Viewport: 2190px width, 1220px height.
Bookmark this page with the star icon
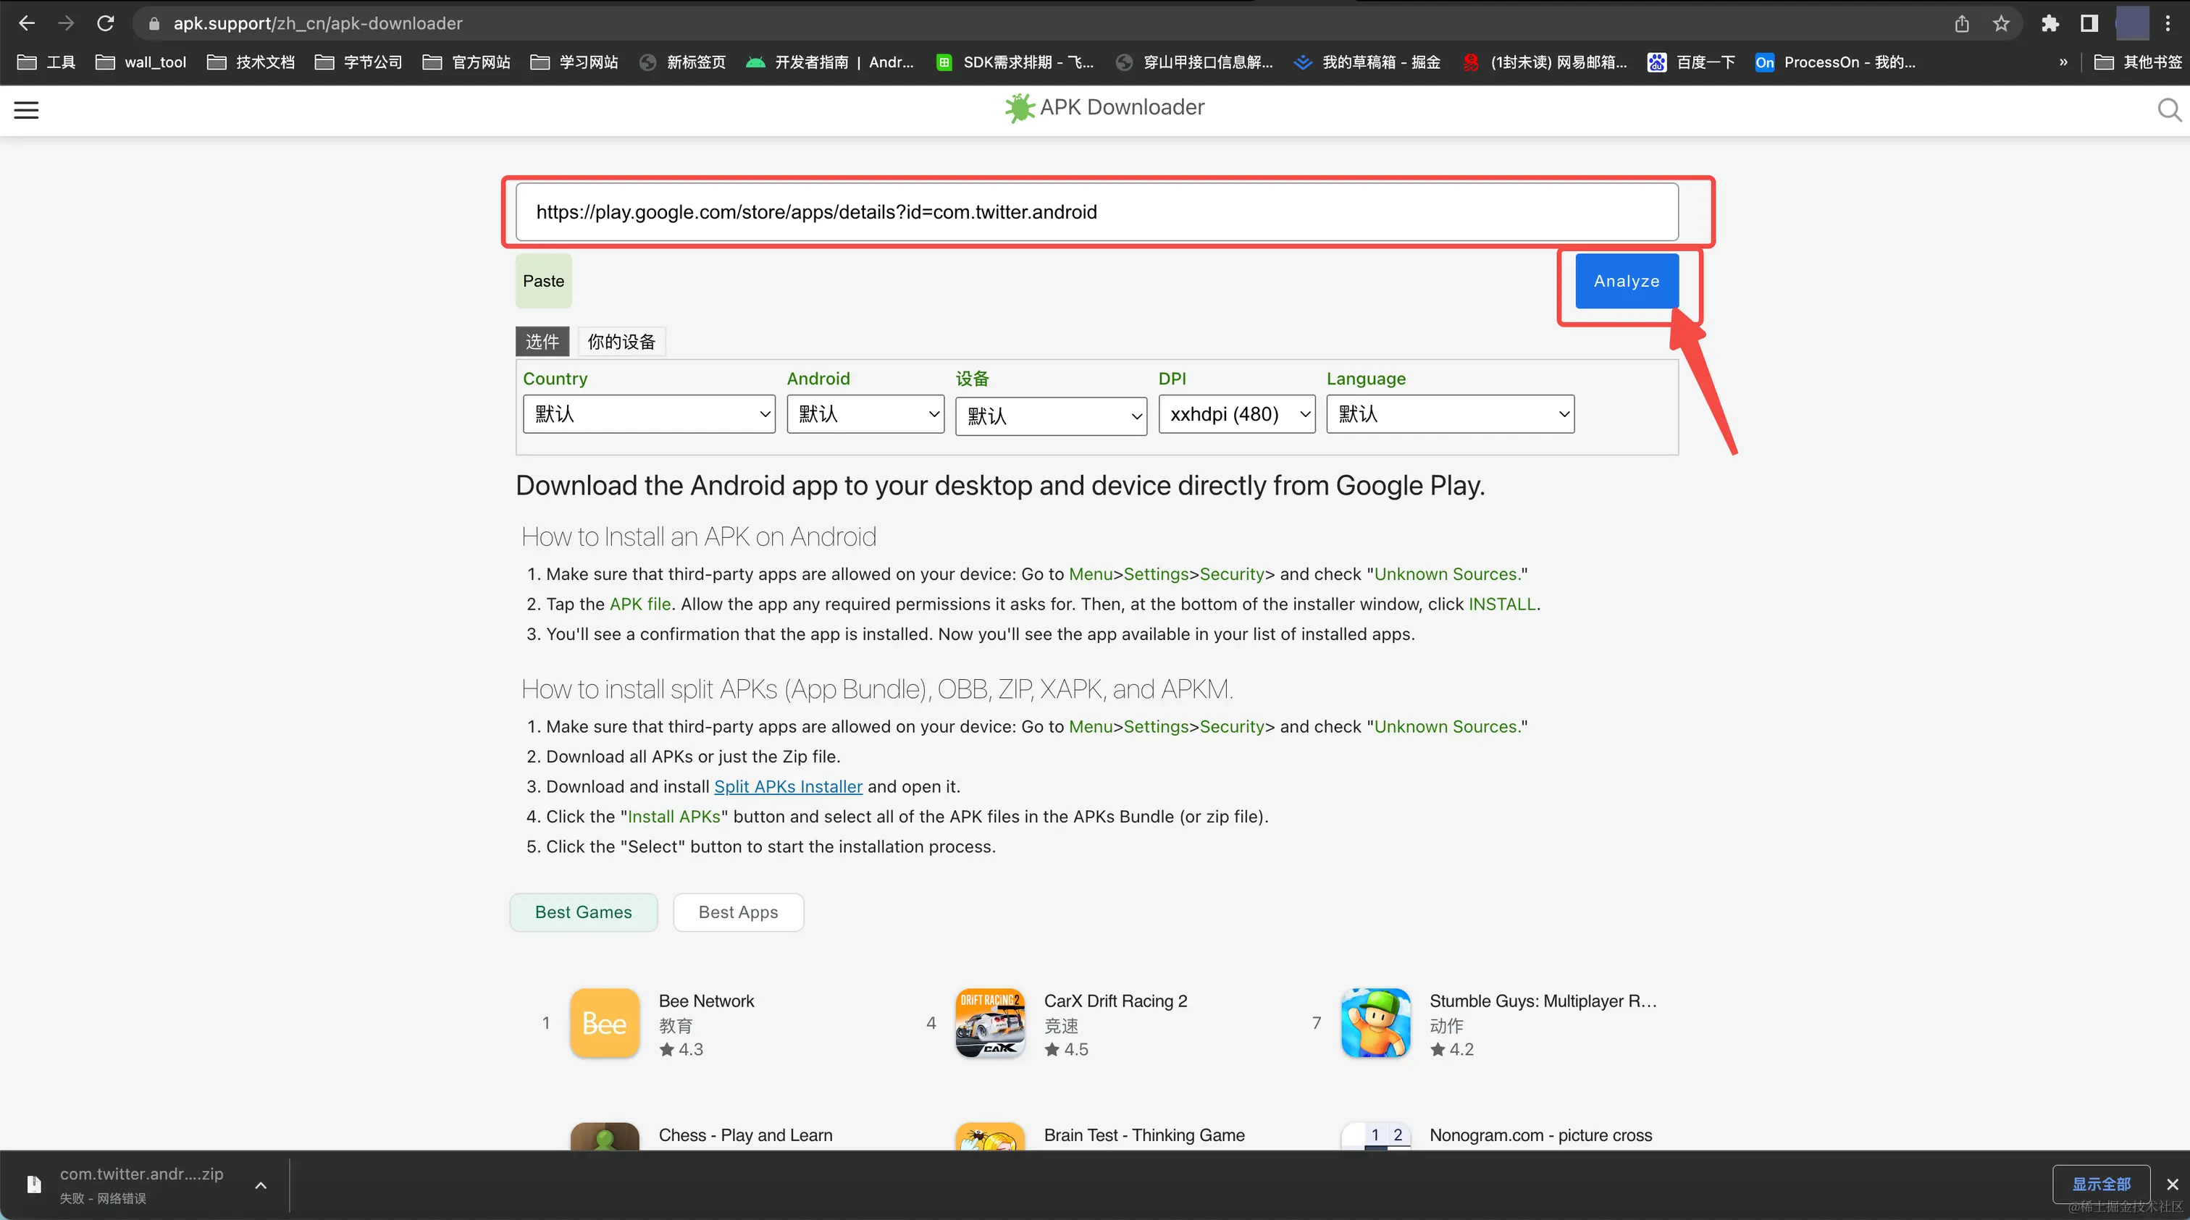click(x=2001, y=23)
